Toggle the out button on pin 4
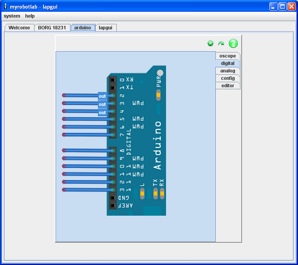 pos(103,112)
